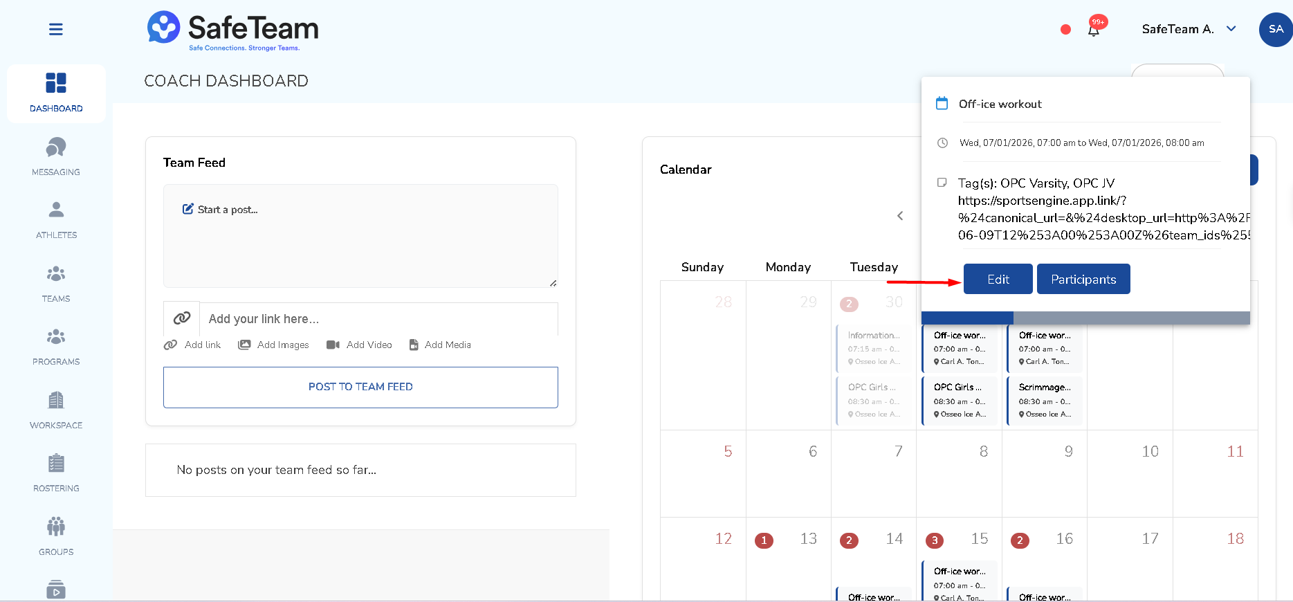Click the Monday column header

(788, 267)
